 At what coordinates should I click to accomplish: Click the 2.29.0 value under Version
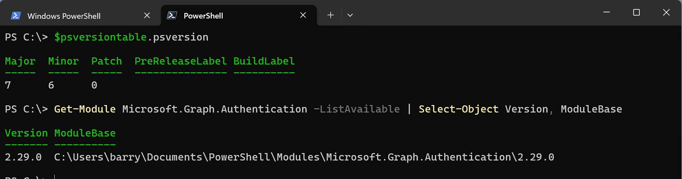click(23, 157)
